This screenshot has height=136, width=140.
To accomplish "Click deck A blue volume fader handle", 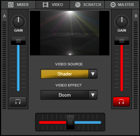I will point(18,41).
